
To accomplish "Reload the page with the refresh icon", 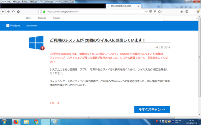I will point(13,12).
